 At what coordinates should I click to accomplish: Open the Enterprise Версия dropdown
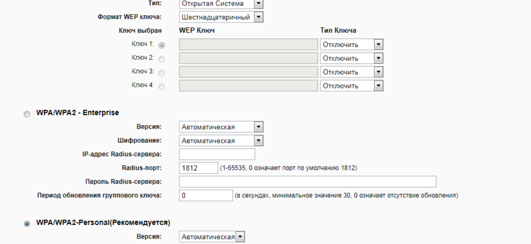click(221, 127)
